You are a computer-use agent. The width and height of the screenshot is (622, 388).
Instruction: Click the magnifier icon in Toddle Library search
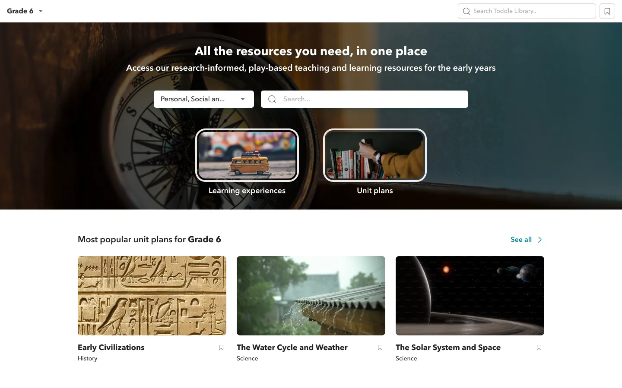(466, 11)
